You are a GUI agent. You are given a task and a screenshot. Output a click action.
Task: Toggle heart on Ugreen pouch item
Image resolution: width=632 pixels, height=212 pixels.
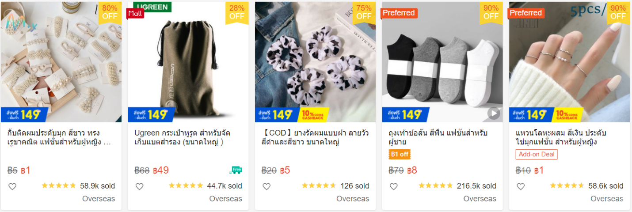tap(139, 186)
